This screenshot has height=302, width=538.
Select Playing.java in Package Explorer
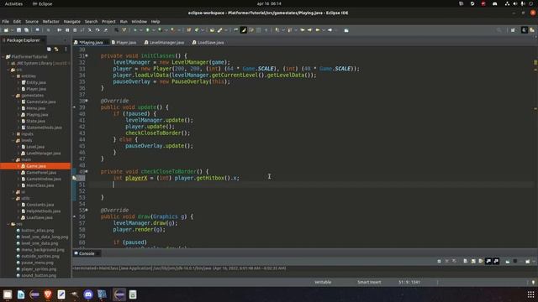tap(37, 115)
